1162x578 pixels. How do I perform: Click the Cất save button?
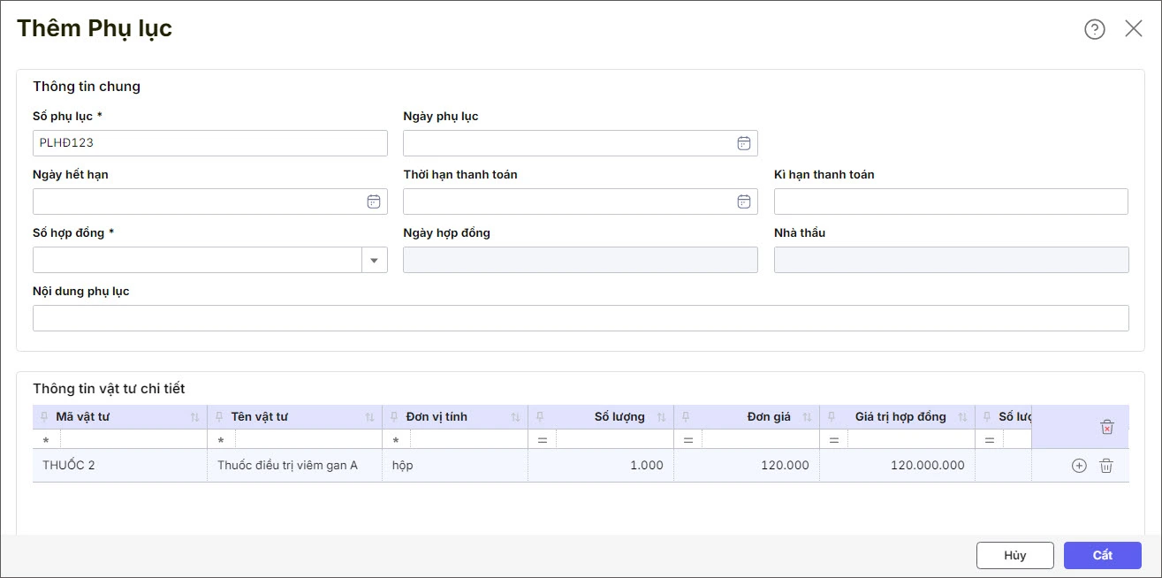tap(1102, 555)
